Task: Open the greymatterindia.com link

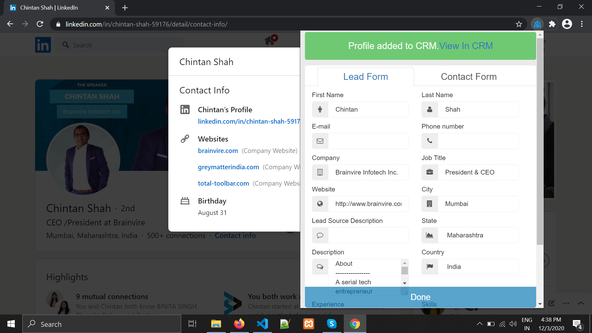Action: tap(228, 167)
